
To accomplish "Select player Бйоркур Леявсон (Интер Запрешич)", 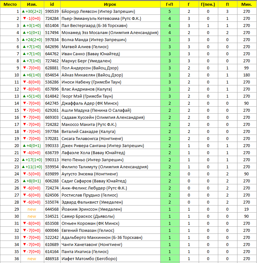I will click(x=98, y=12).
